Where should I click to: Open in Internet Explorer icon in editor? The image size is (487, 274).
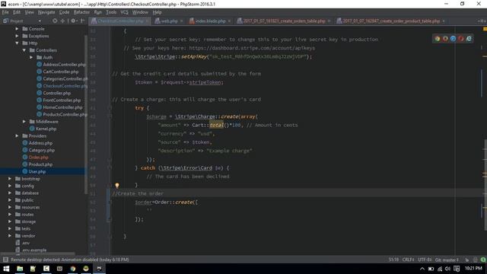pyautogui.click(x=469, y=39)
